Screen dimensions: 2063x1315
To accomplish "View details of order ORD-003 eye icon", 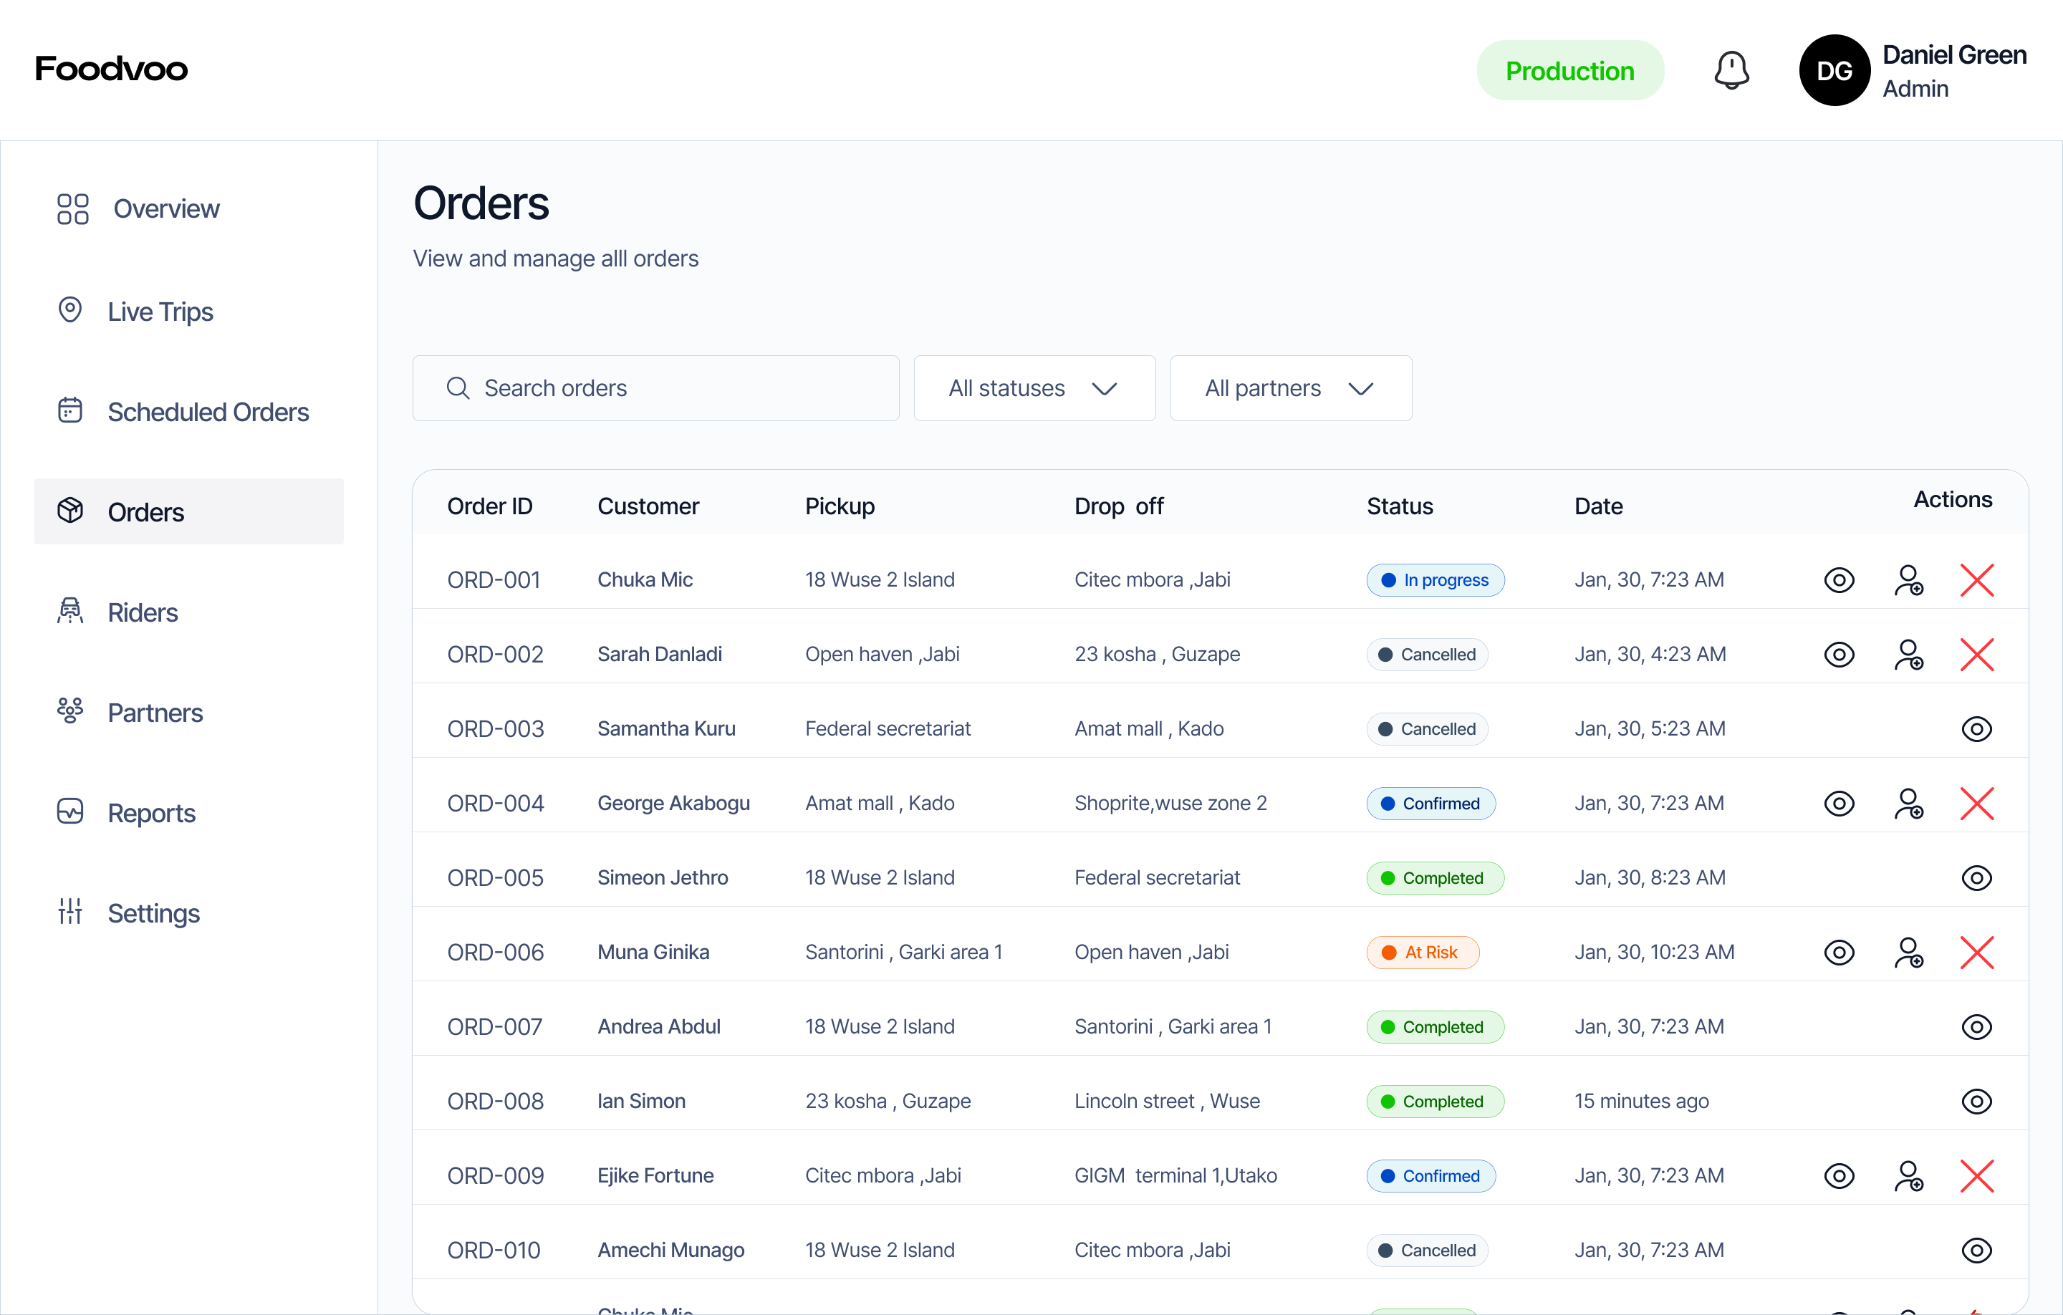I will (1976, 729).
